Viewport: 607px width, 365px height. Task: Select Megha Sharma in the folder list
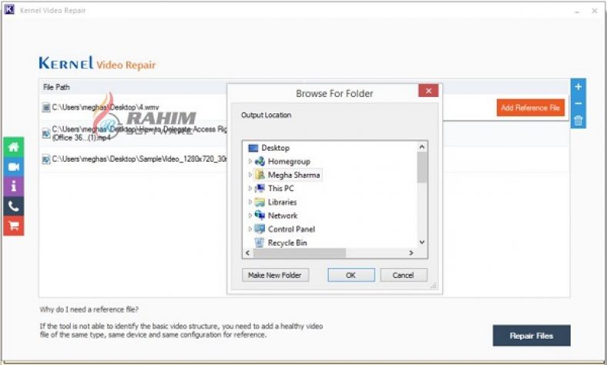[x=293, y=175]
